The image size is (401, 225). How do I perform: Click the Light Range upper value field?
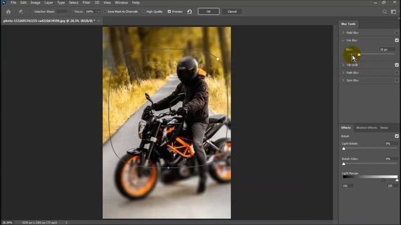(392, 186)
